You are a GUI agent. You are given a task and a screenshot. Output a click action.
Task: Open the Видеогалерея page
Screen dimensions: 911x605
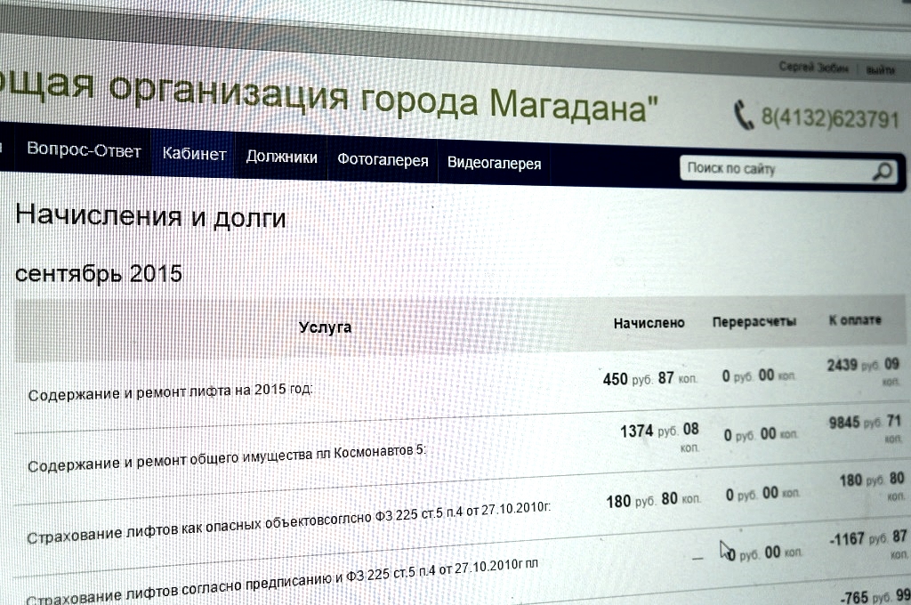point(495,162)
